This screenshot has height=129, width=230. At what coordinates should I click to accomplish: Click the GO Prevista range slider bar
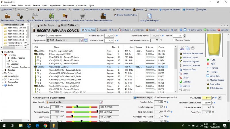82,107
